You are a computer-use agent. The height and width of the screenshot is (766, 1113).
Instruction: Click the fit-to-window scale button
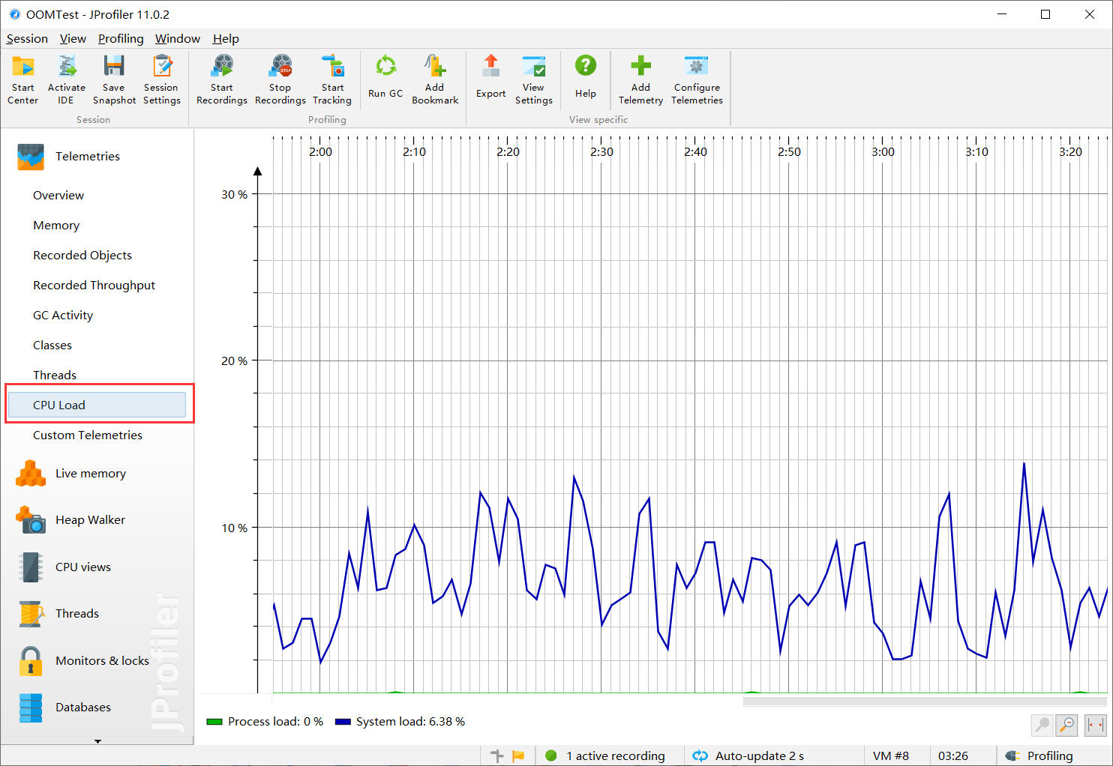coord(1096,725)
